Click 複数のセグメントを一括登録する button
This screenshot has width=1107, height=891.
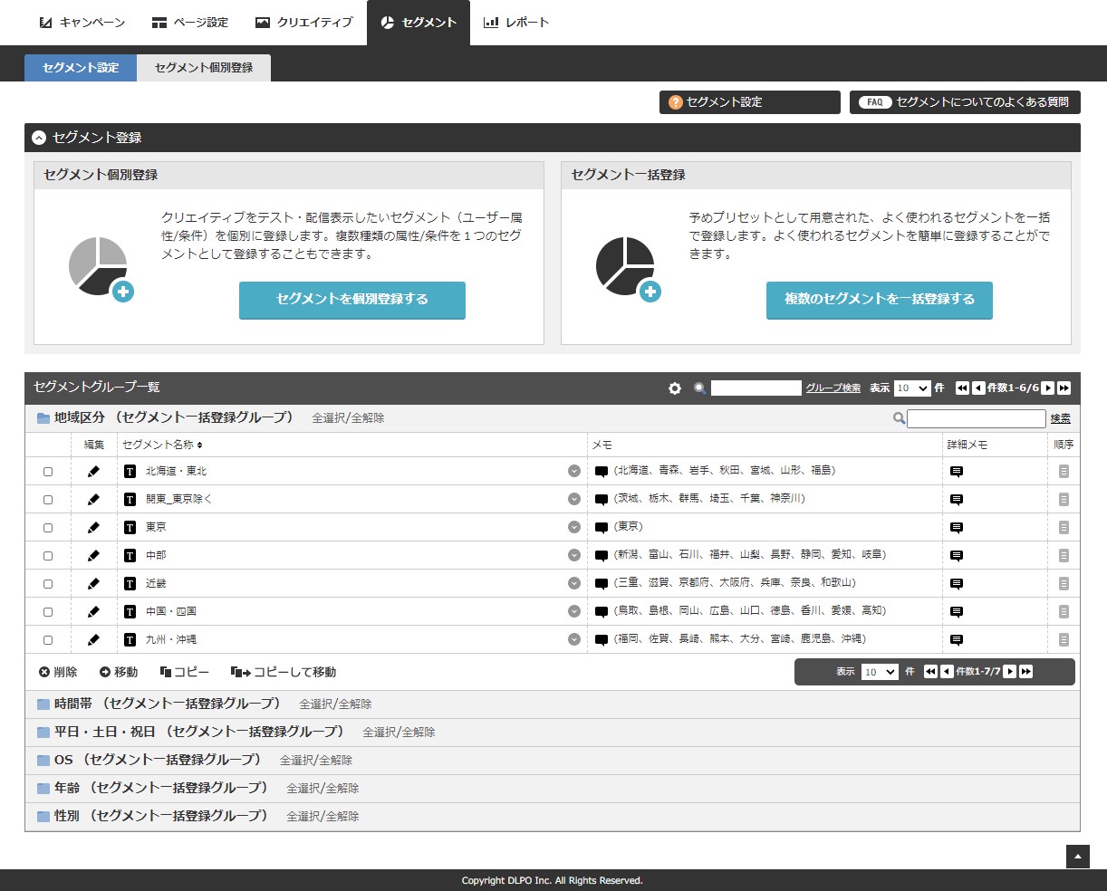[879, 300]
